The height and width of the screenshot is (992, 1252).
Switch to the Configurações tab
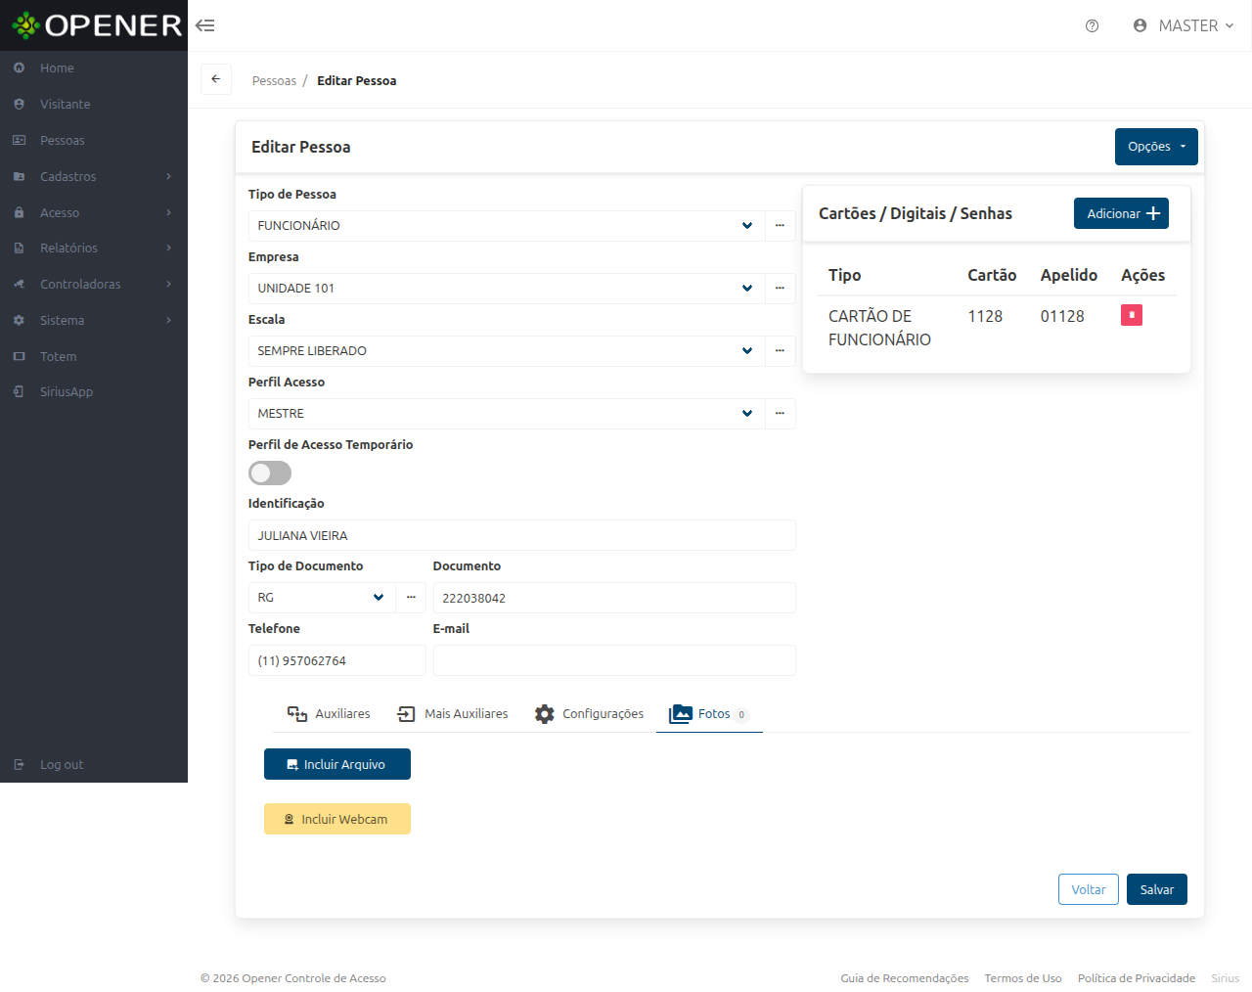pos(589,714)
